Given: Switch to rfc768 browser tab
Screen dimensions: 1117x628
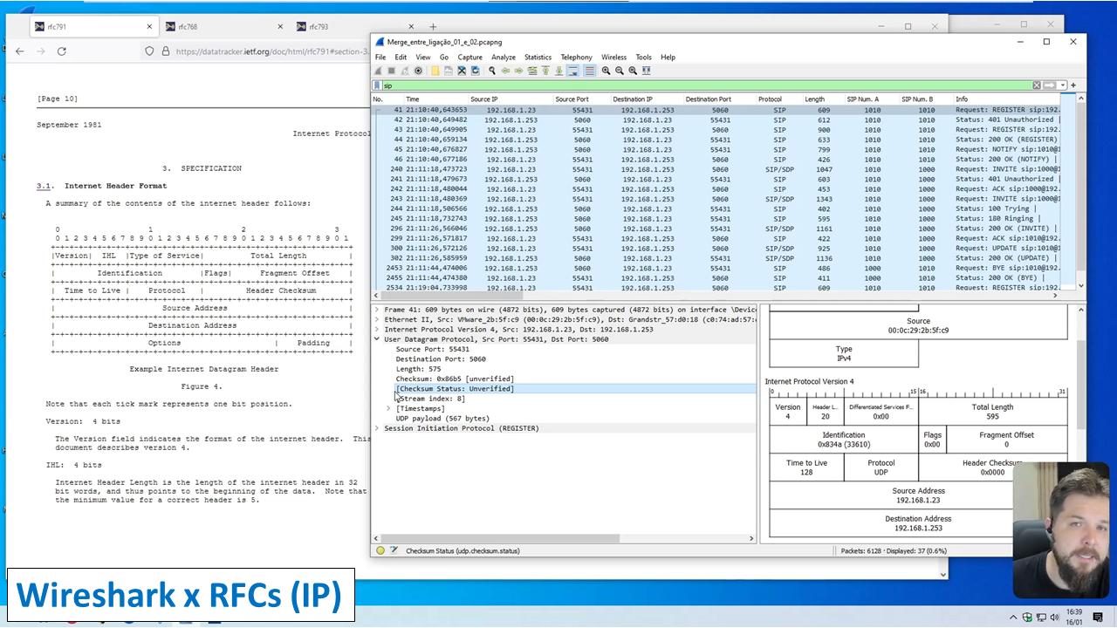Looking at the screenshot, I should pos(222,27).
